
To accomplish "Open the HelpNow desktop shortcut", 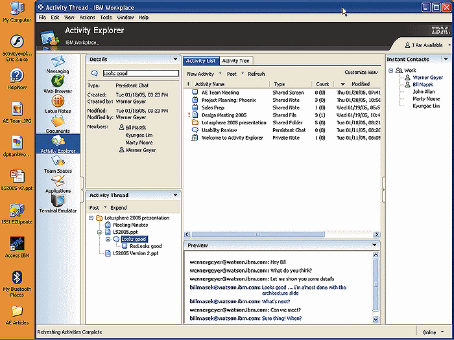I will tap(17, 76).
